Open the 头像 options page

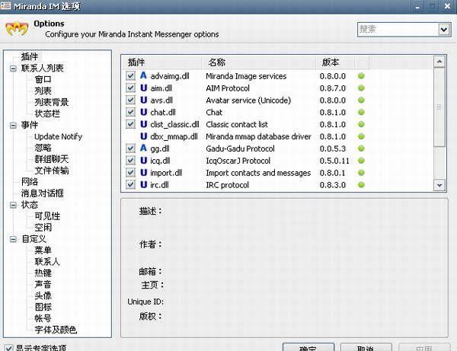click(43, 295)
